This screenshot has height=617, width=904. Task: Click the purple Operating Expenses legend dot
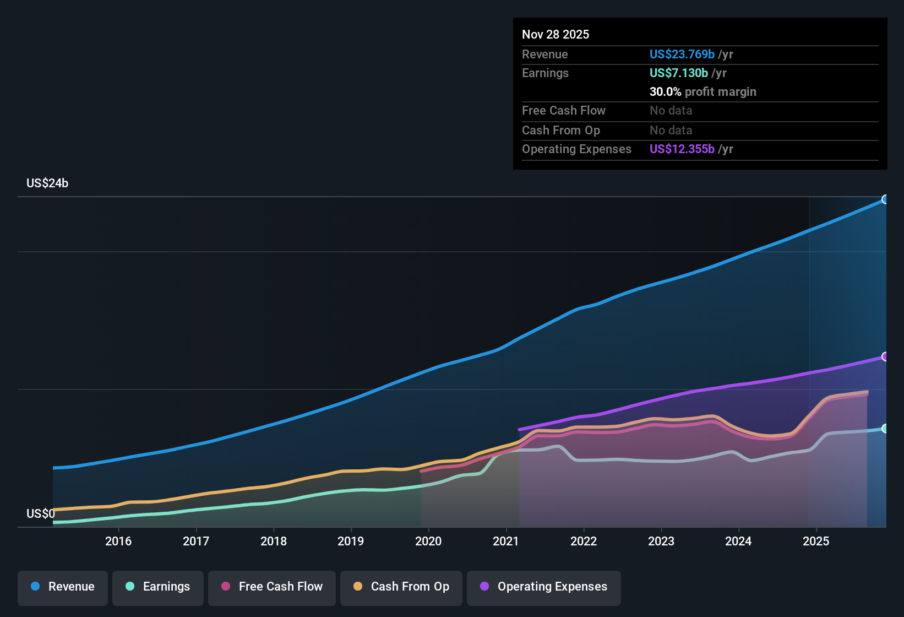point(484,587)
